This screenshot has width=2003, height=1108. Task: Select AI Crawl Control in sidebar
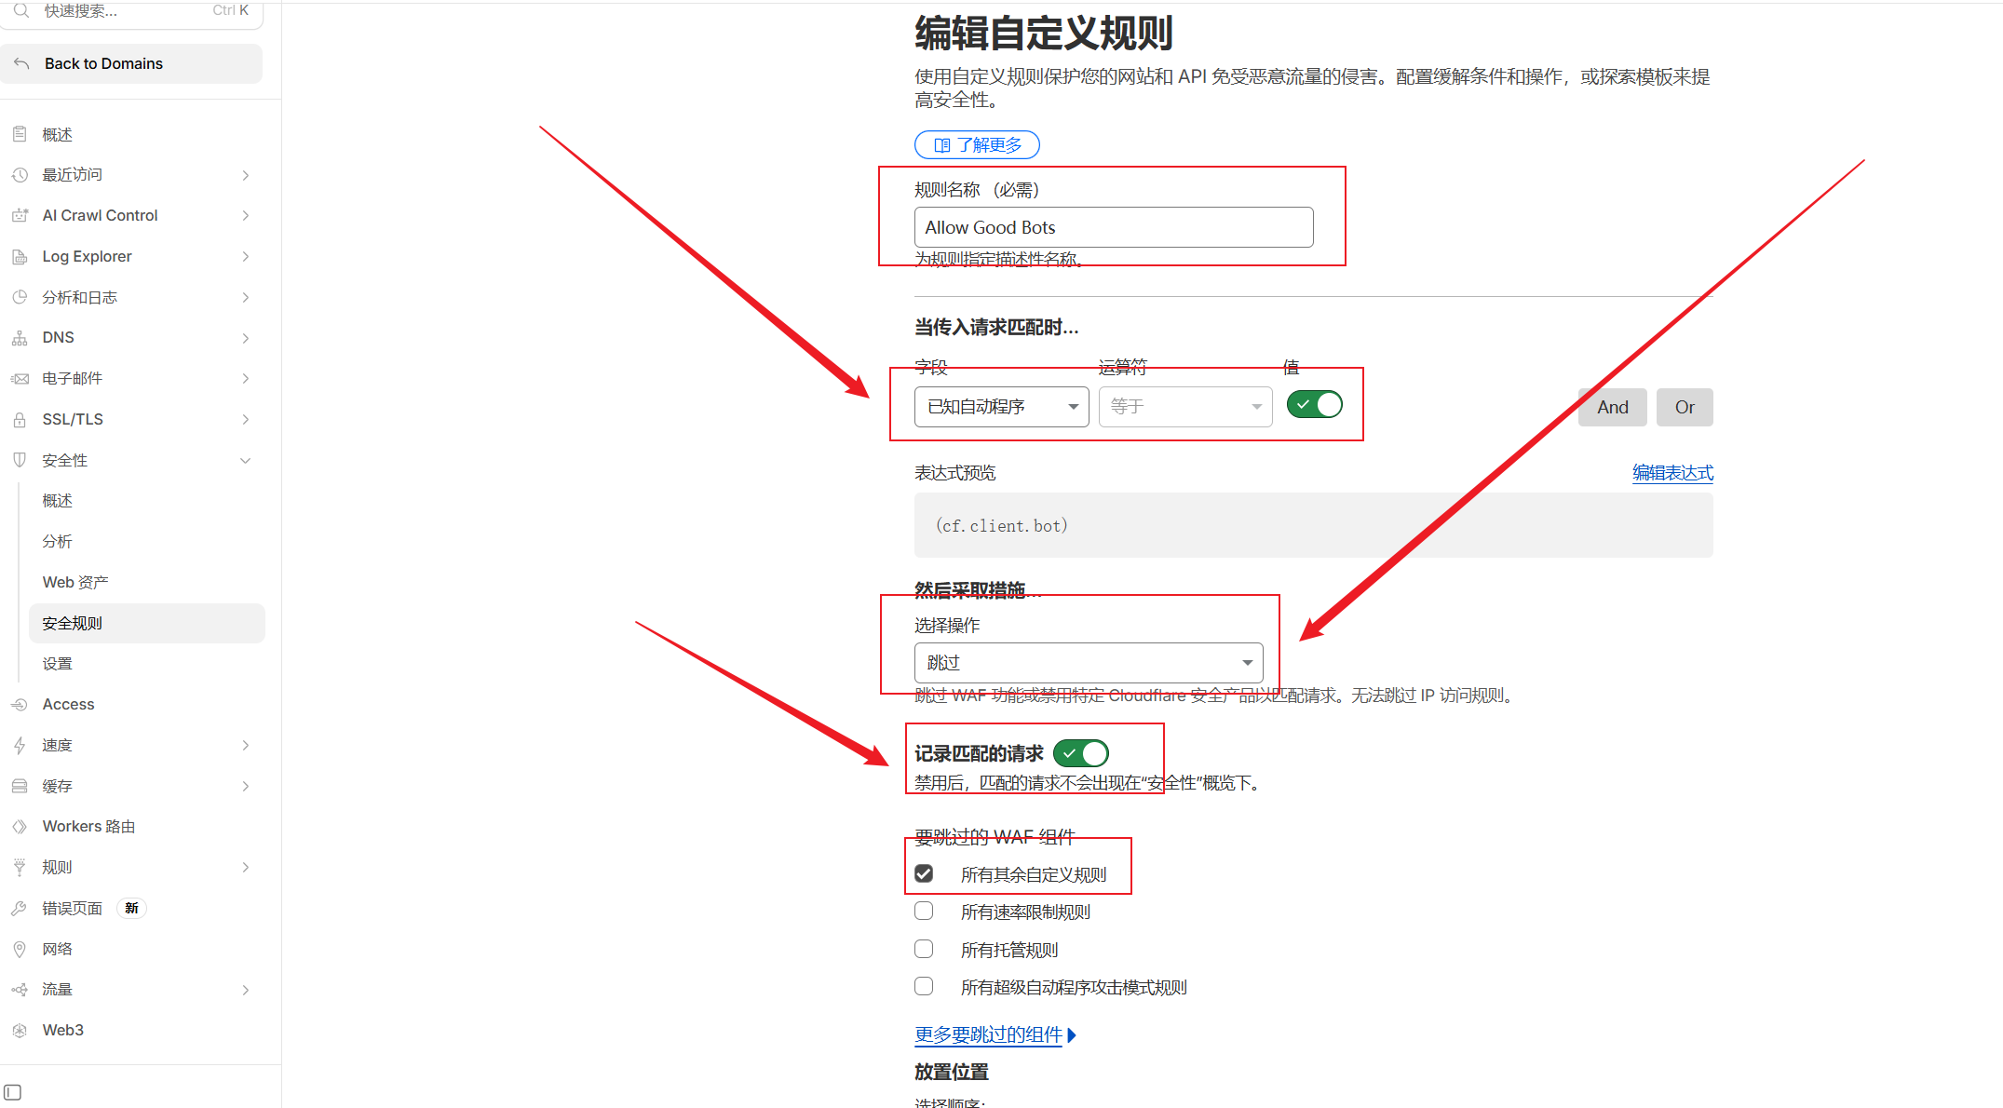100,215
